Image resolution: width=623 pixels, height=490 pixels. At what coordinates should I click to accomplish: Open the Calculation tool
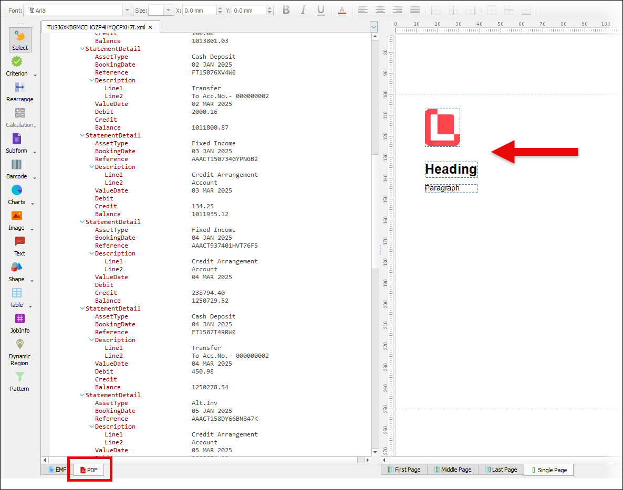19,118
